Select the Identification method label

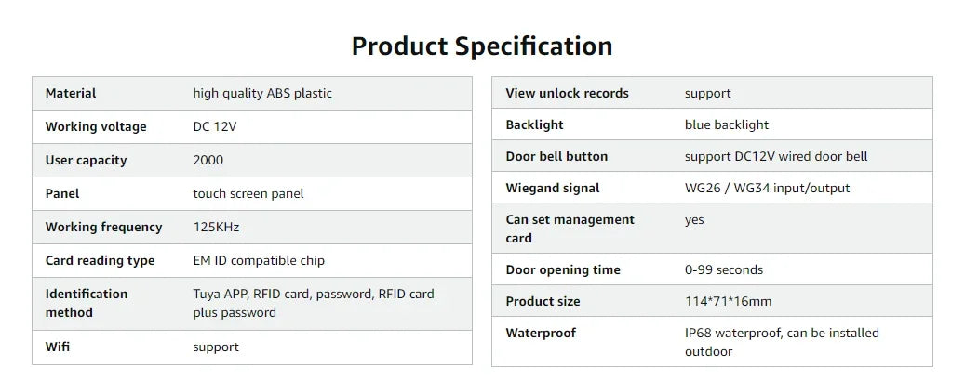pyautogui.click(x=87, y=303)
